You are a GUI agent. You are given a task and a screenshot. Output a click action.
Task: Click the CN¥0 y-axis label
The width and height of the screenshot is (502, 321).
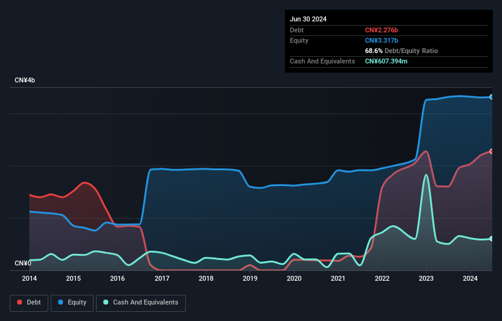[x=23, y=264]
